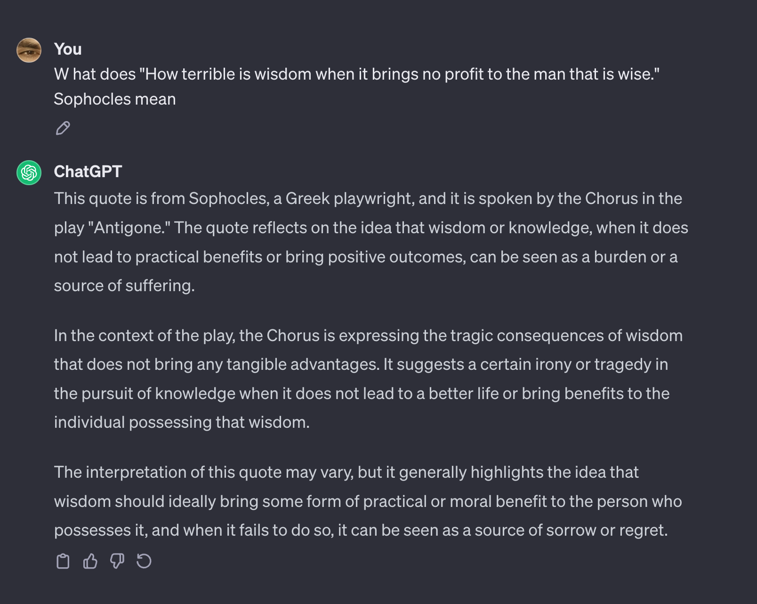Click the "ChatGPT" sender name
The width and height of the screenshot is (757, 604).
click(x=88, y=171)
